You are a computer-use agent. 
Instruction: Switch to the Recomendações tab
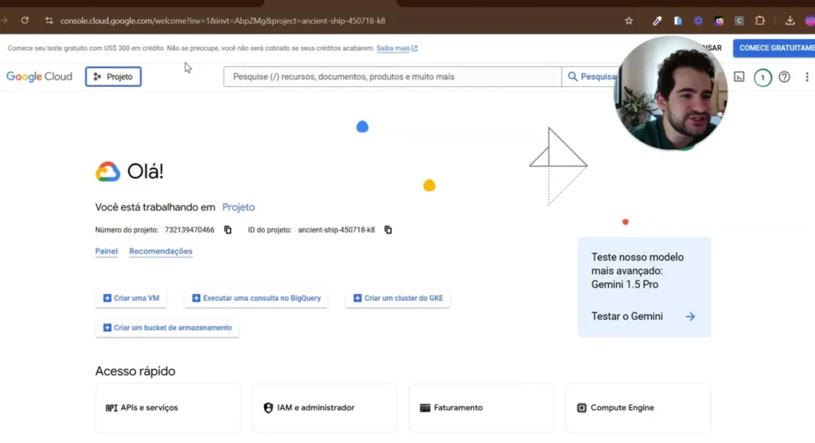(161, 251)
